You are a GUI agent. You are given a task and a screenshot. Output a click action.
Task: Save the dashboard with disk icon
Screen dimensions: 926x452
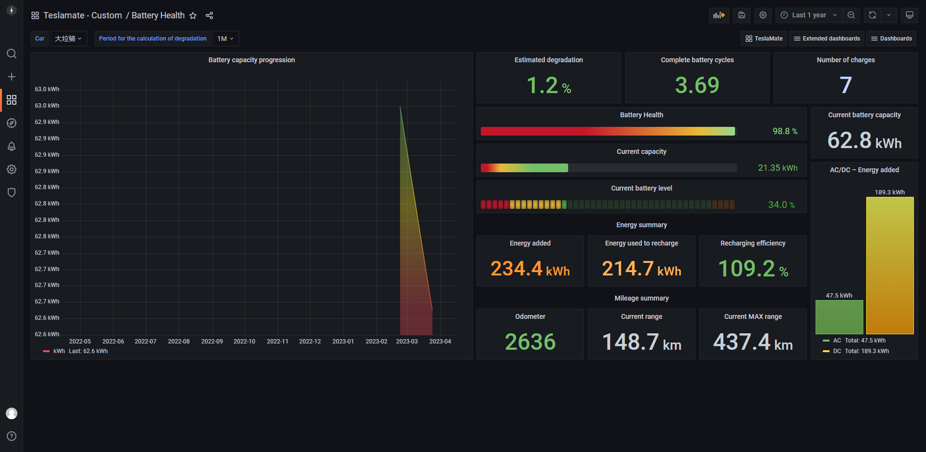pos(742,15)
